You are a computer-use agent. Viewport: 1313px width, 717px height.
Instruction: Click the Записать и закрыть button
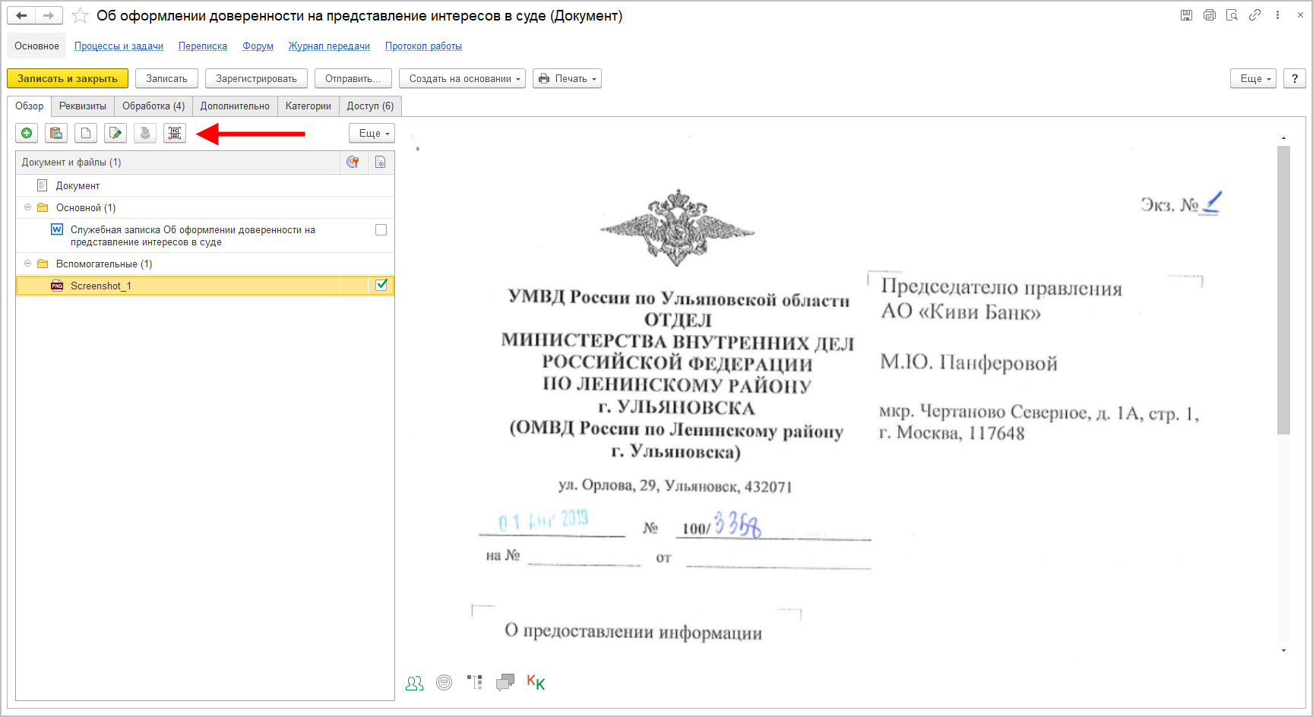68,79
